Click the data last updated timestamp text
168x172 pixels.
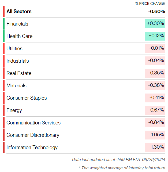click(x=118, y=160)
